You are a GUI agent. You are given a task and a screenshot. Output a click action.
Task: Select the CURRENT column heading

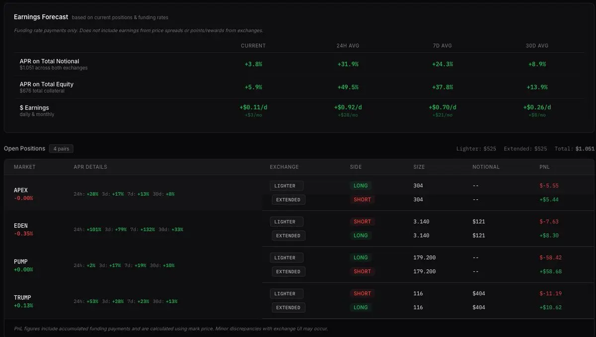coord(253,46)
